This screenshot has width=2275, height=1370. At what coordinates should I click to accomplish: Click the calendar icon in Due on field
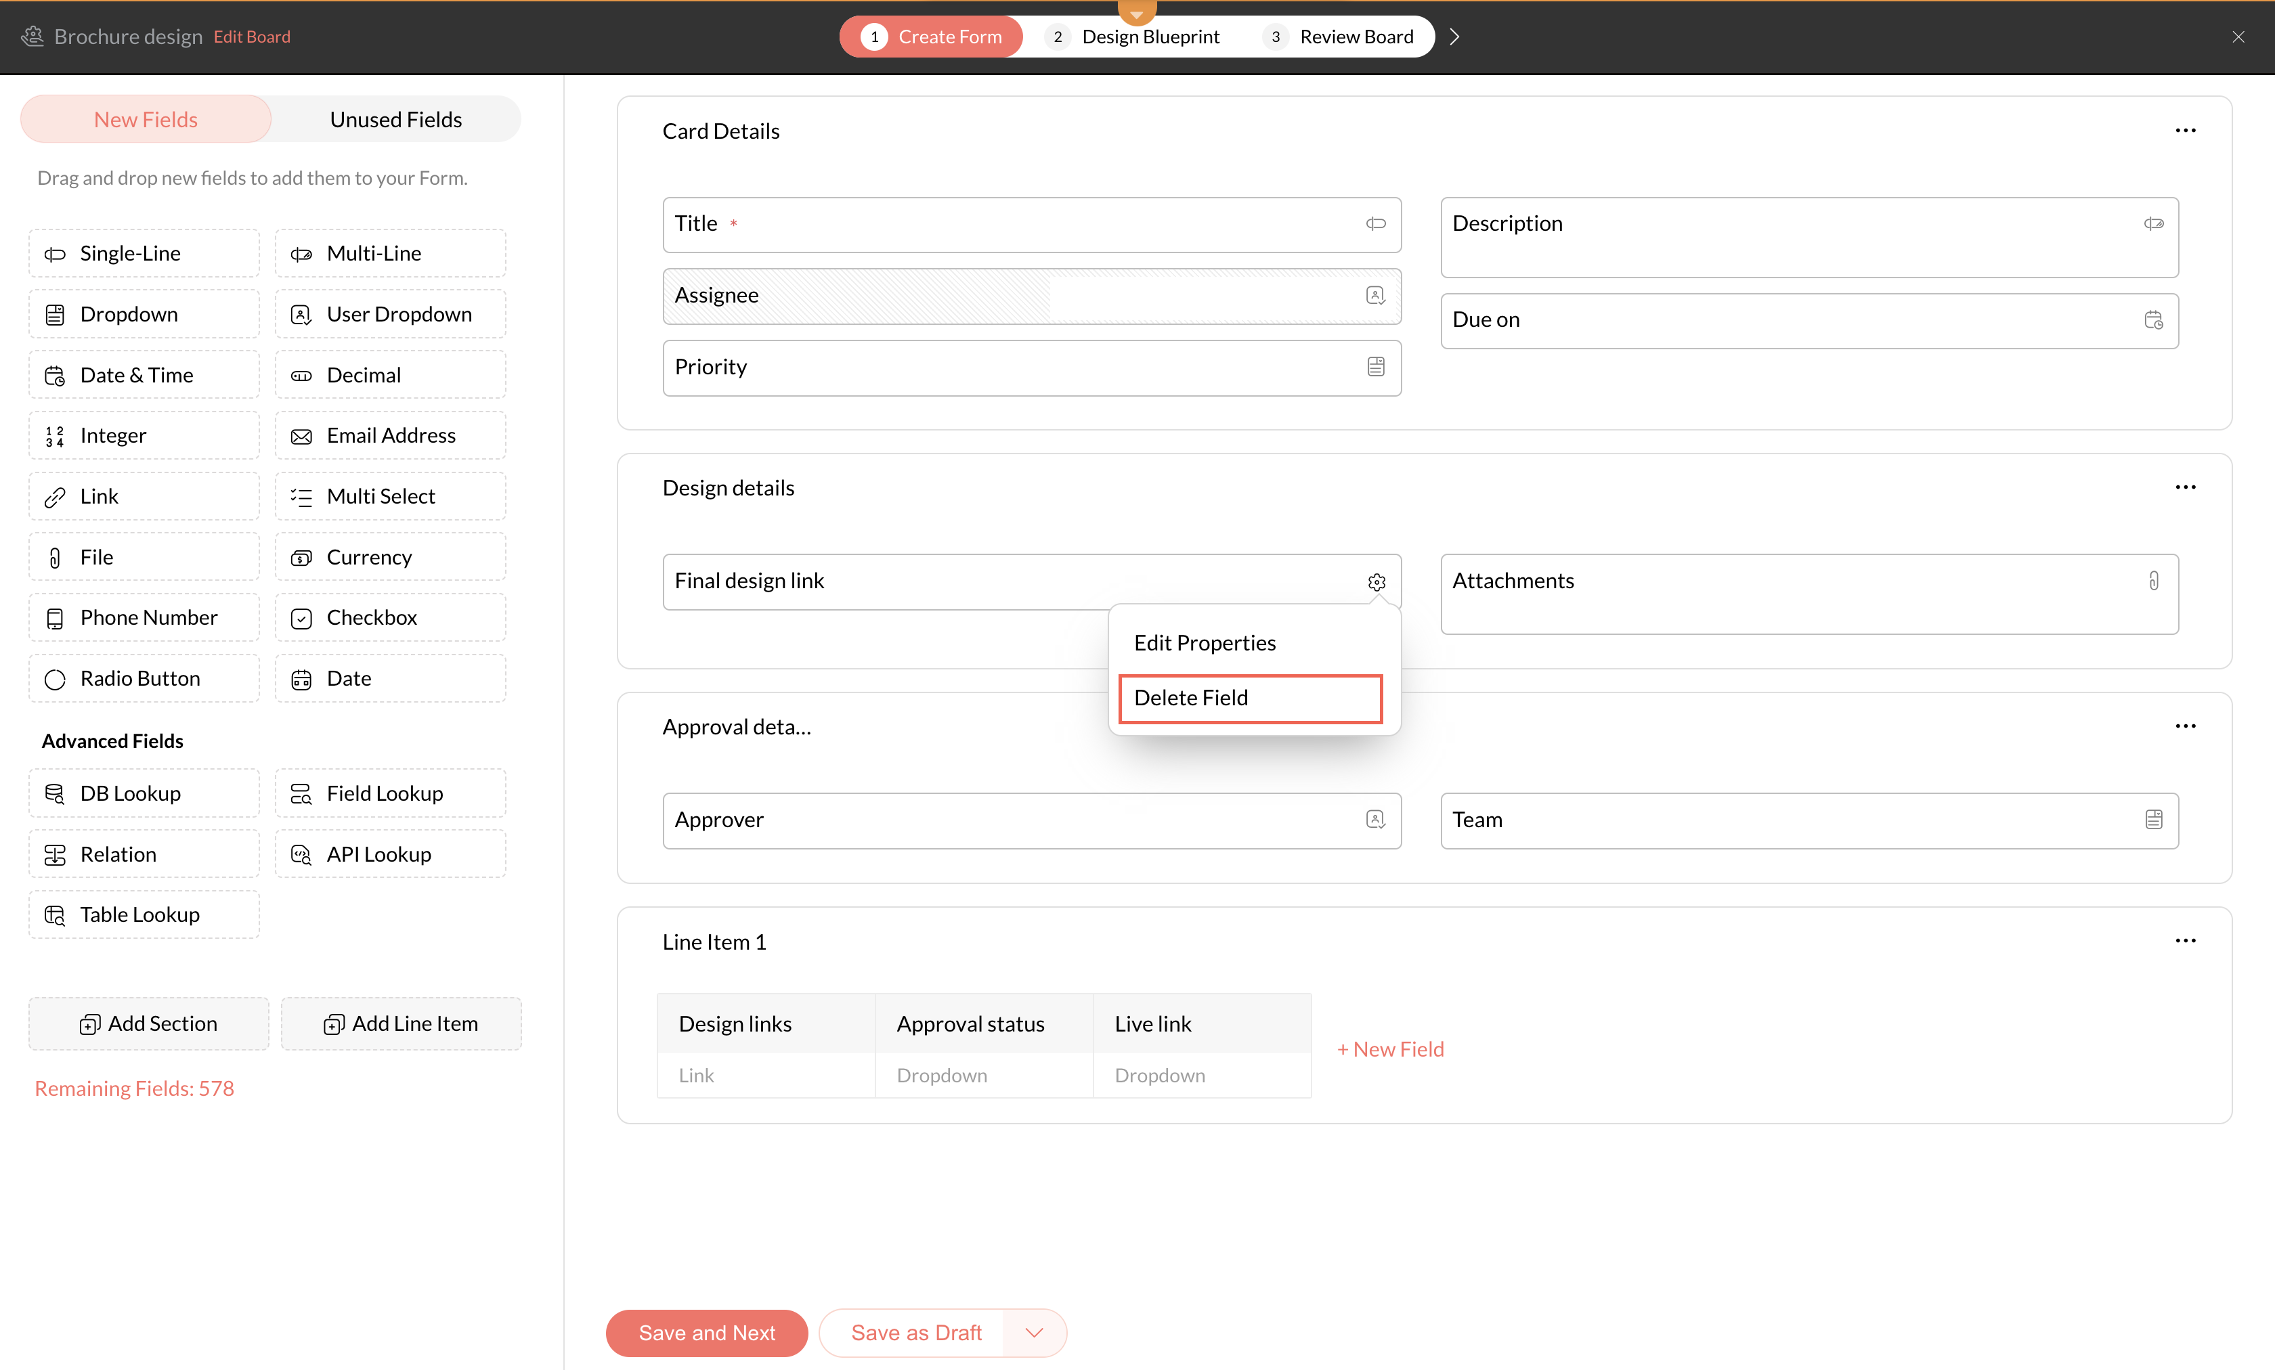click(x=2153, y=319)
